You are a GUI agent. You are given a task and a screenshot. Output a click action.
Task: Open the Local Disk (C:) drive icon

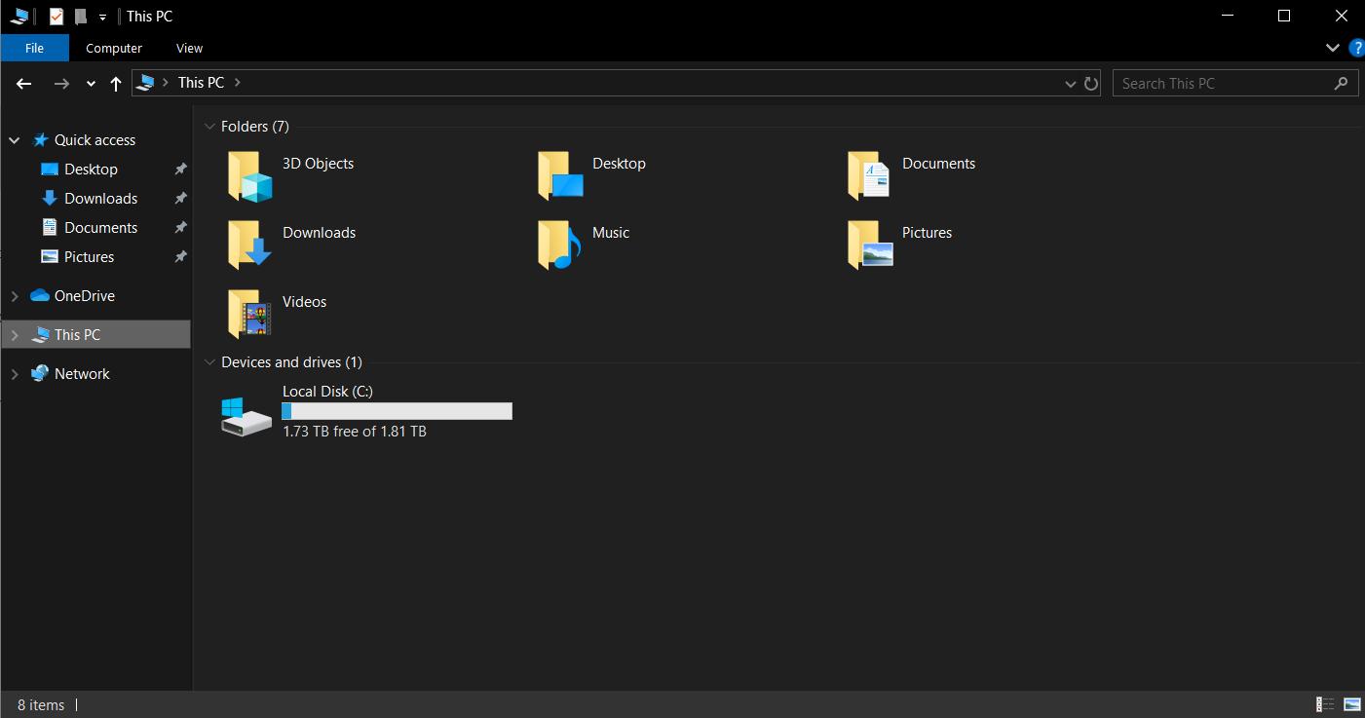(246, 416)
